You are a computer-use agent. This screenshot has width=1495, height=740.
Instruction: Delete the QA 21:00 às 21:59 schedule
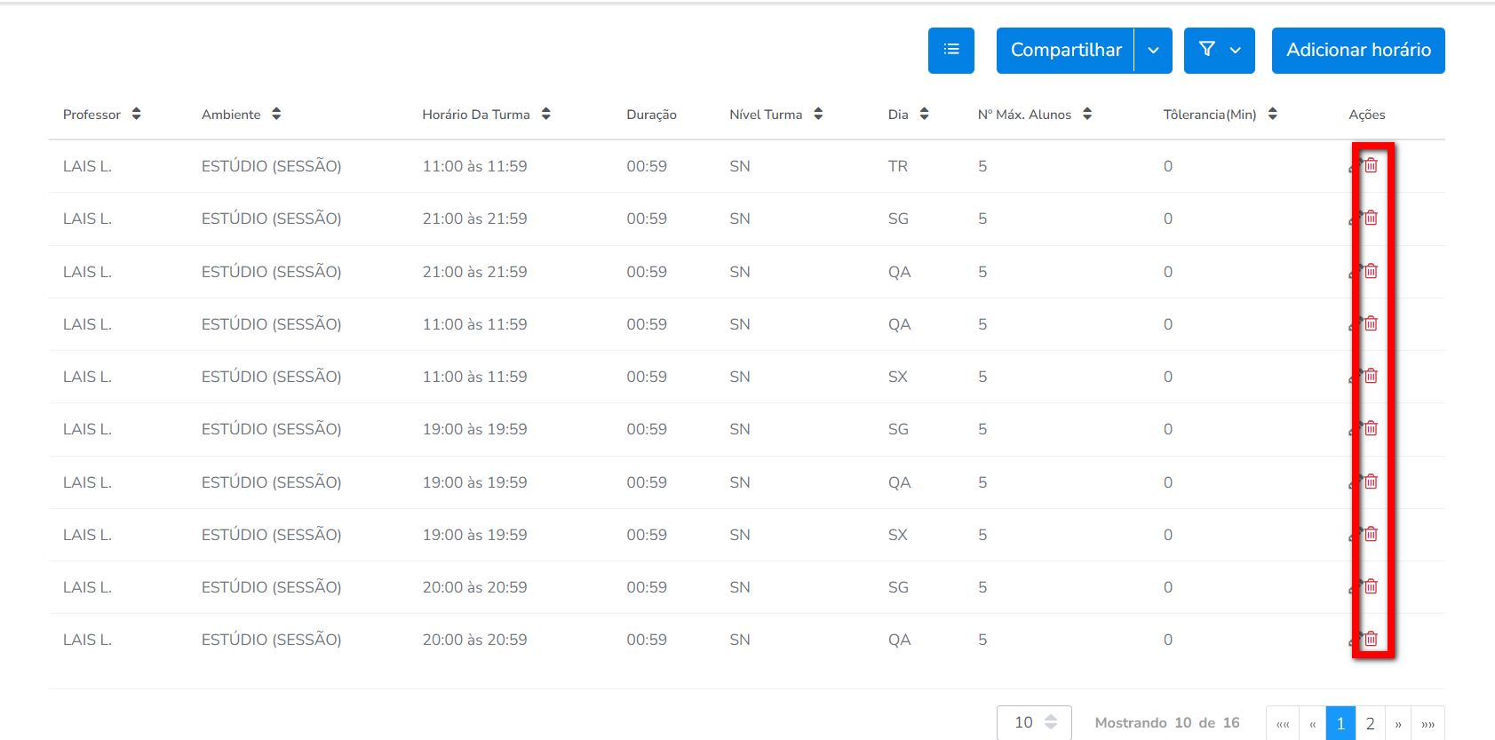coord(1372,271)
